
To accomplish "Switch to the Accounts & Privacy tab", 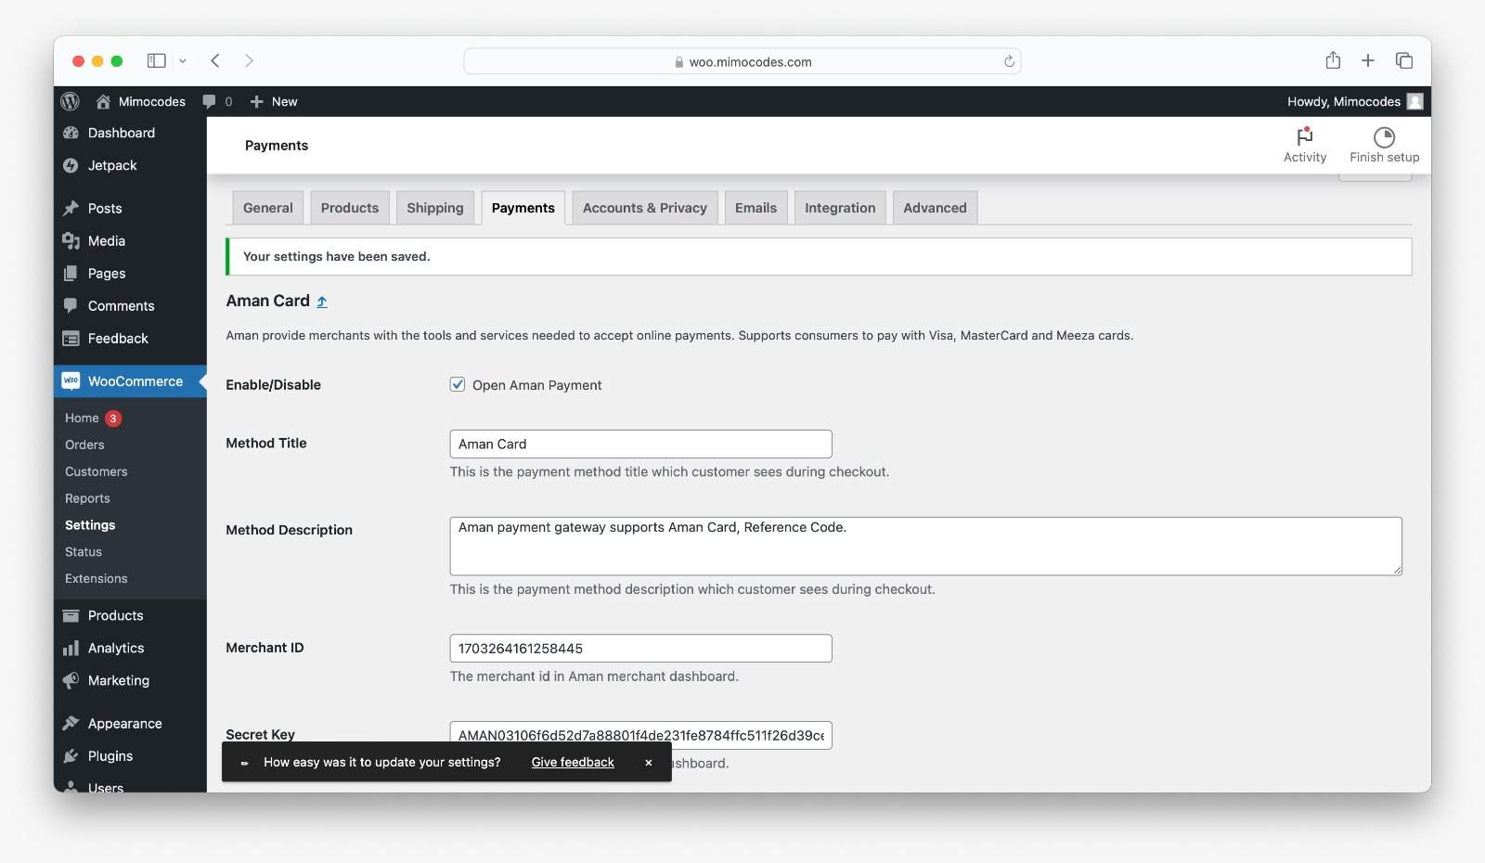I will (x=645, y=208).
